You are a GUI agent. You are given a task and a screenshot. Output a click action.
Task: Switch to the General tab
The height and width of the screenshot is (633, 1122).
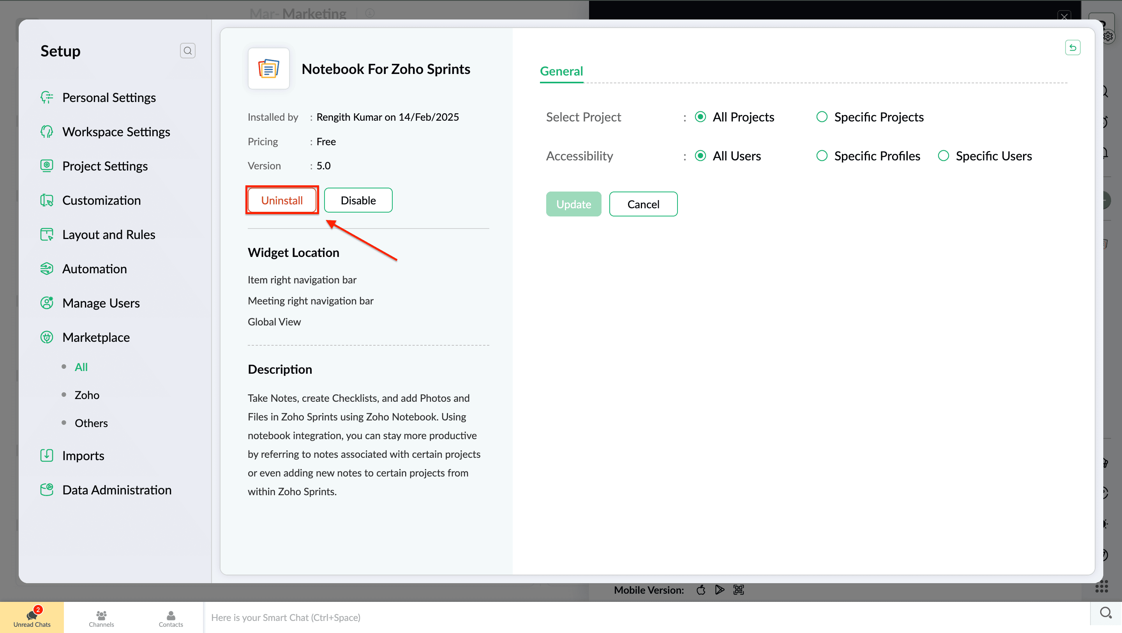click(x=561, y=71)
